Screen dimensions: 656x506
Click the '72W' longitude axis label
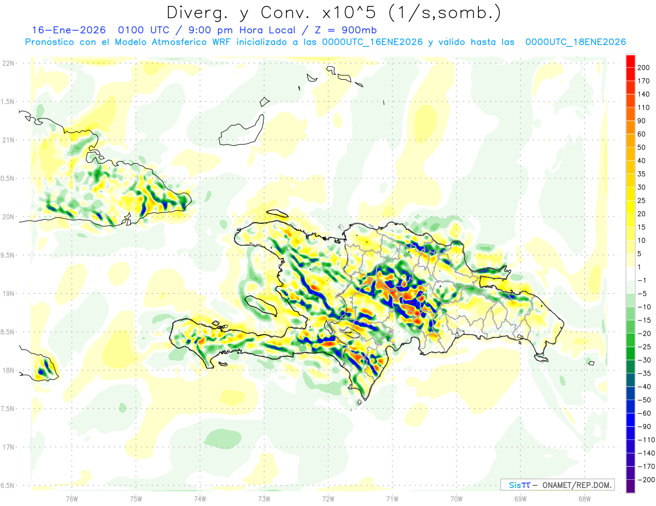(x=328, y=498)
